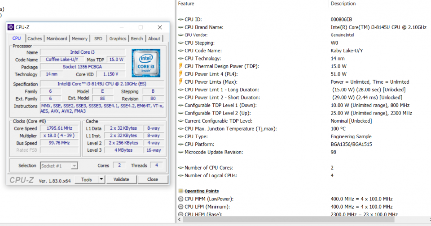Click the Core VID value 1.150 V
The height and width of the screenshot is (226, 431).
point(111,74)
